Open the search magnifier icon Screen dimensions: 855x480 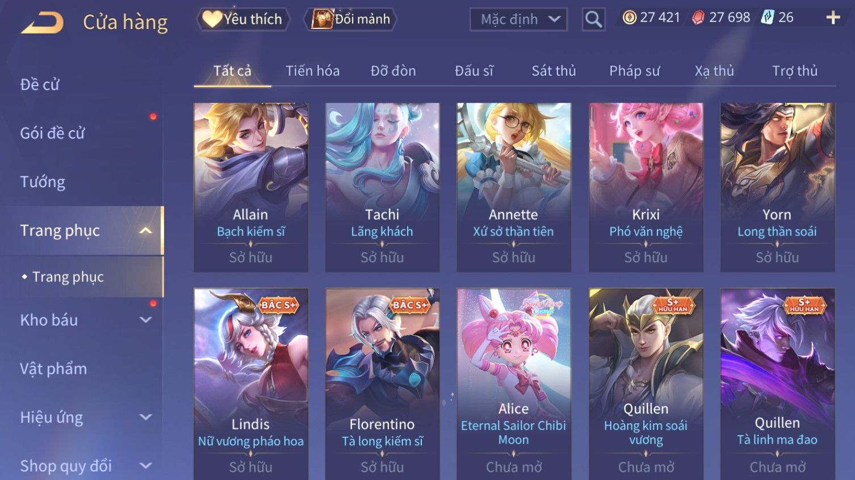click(593, 19)
